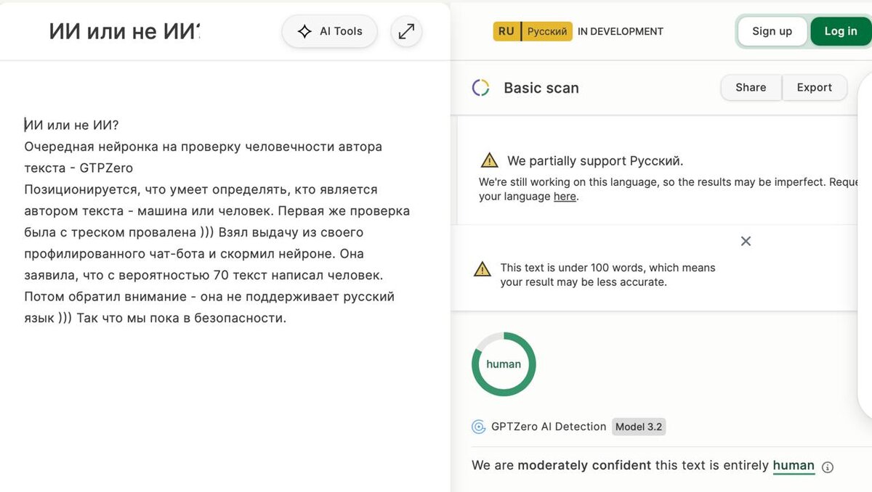Click the 'IN DEVELOPMENT' label
The width and height of the screenshot is (872, 492).
coord(621,31)
